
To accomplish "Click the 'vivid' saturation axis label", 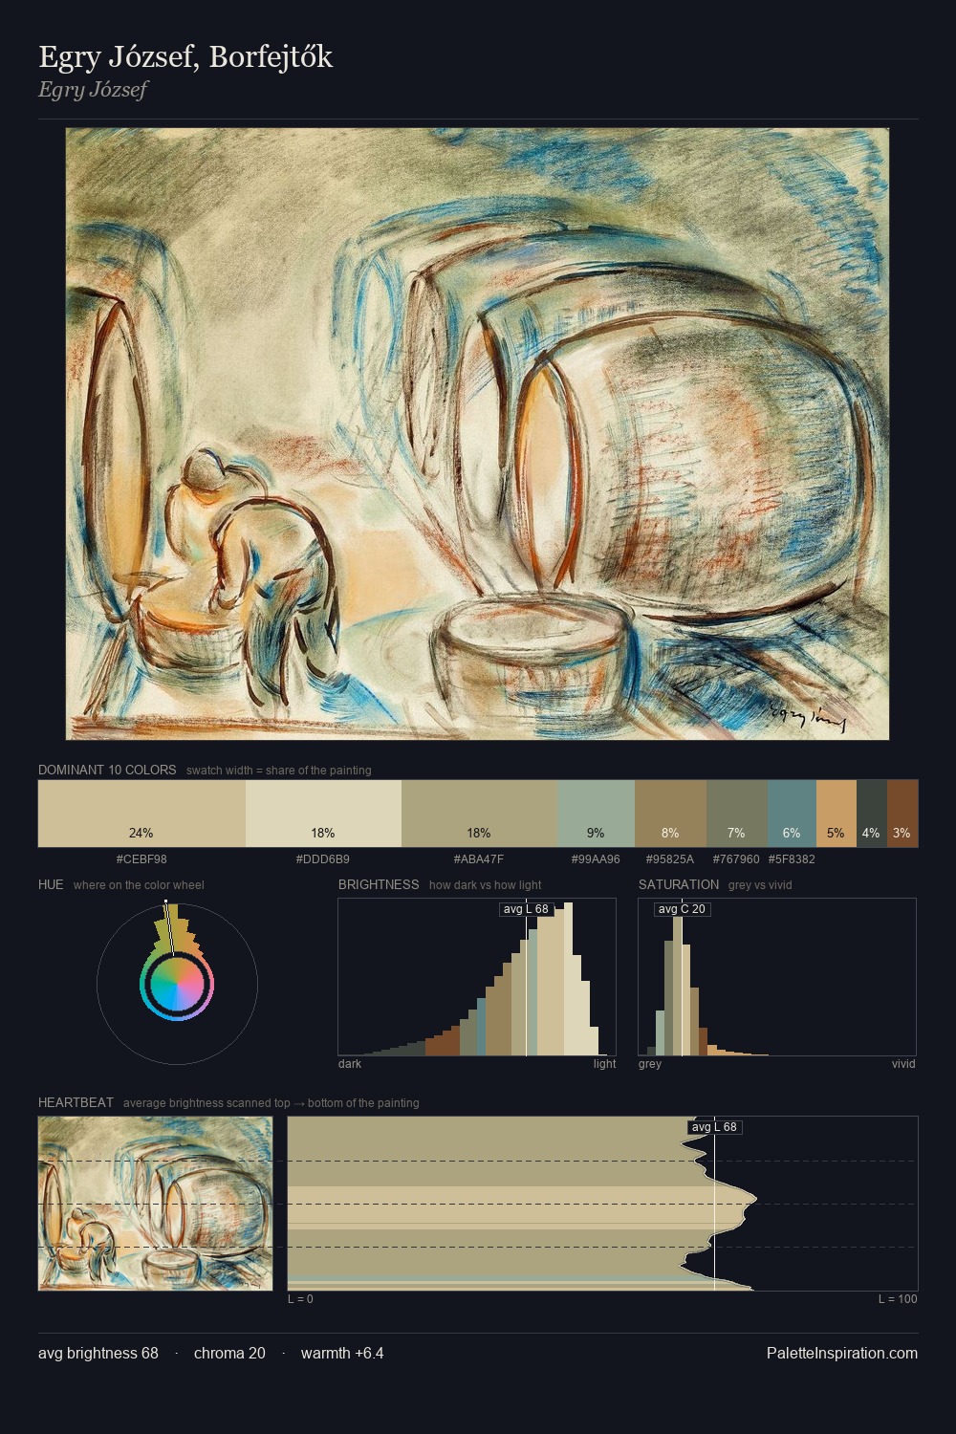I will click(x=903, y=1064).
